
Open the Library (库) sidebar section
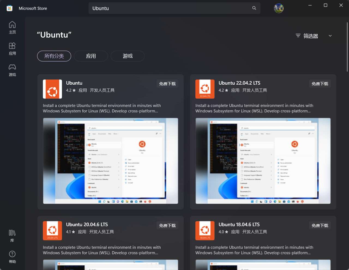pyautogui.click(x=12, y=236)
